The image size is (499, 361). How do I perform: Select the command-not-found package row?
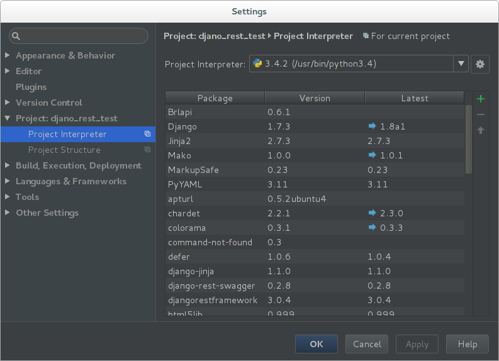(x=315, y=242)
